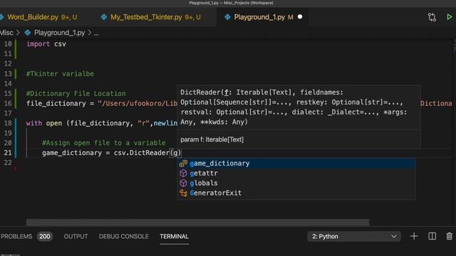
Task: Click line number 10 in gutter
Action: pyautogui.click(x=8, y=44)
